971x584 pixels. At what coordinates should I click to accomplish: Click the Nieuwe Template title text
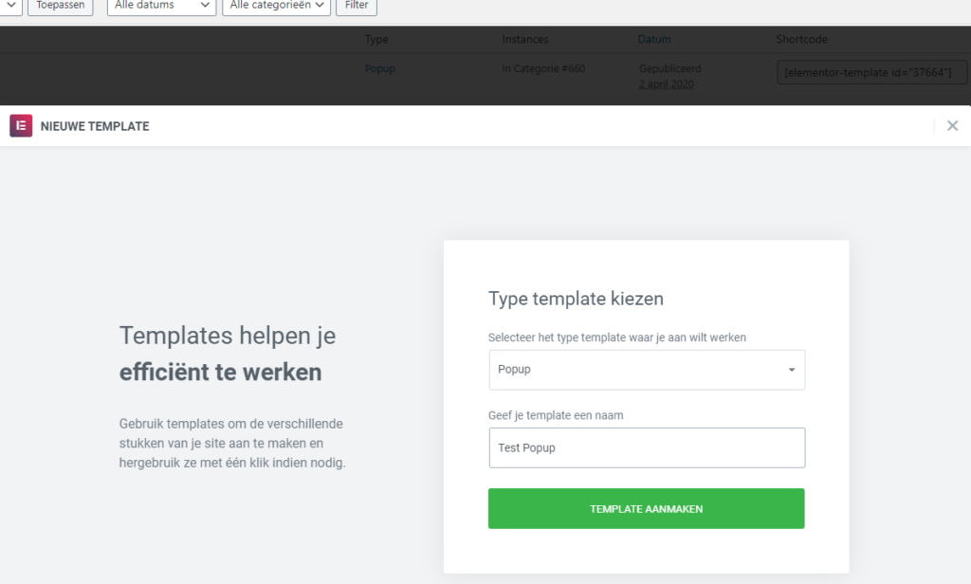[95, 126]
